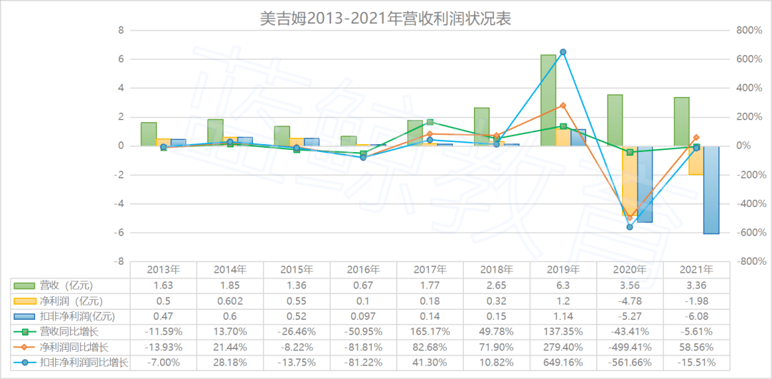Click the blue 扣非净利润 legend bar icon
772x379 pixels.
24,317
